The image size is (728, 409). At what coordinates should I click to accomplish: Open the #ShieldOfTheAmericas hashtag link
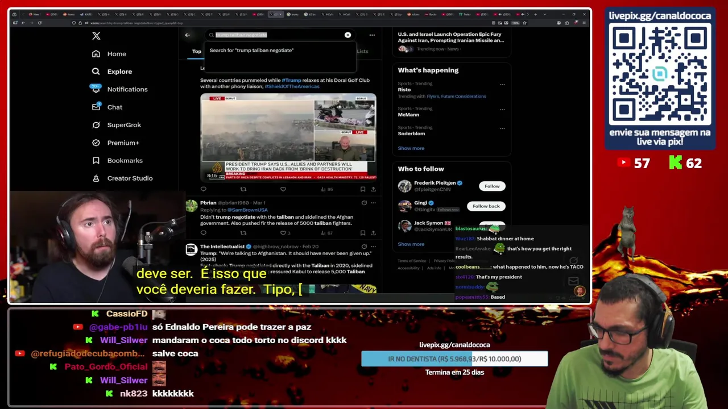pyautogui.click(x=292, y=86)
